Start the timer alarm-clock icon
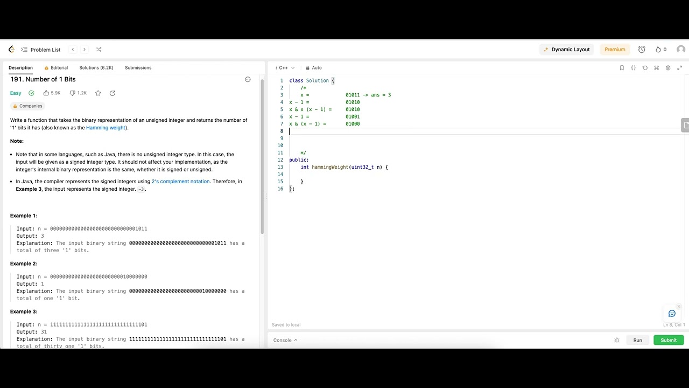The height and width of the screenshot is (388, 689). pos(642,50)
